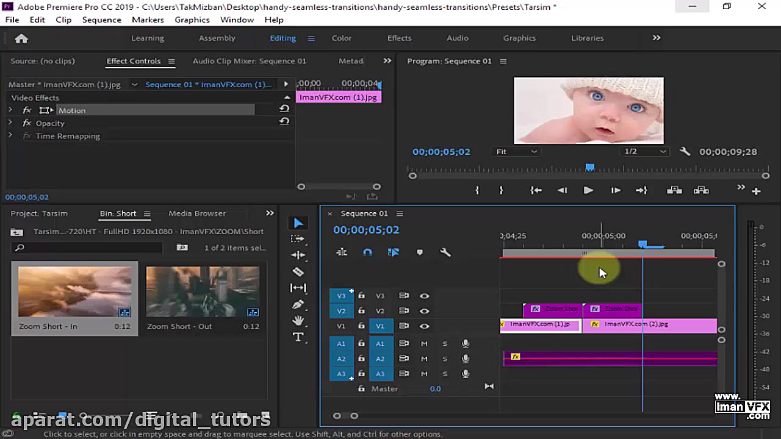781x439 pixels.
Task: Click the Track Select Forward tool
Action: pos(298,239)
